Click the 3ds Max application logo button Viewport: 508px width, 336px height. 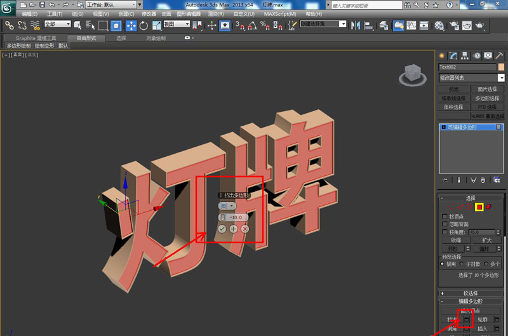(7, 8)
